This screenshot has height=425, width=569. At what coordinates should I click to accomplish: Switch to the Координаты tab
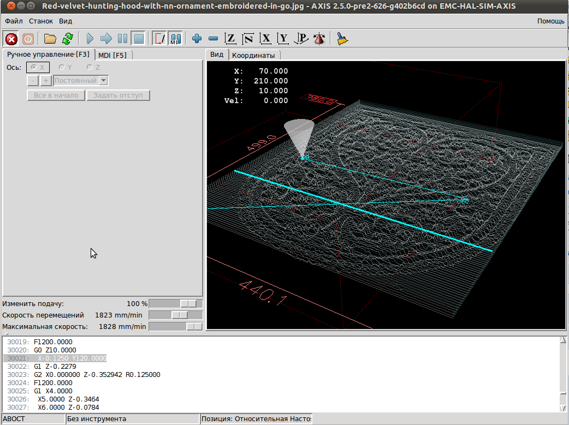coord(253,55)
